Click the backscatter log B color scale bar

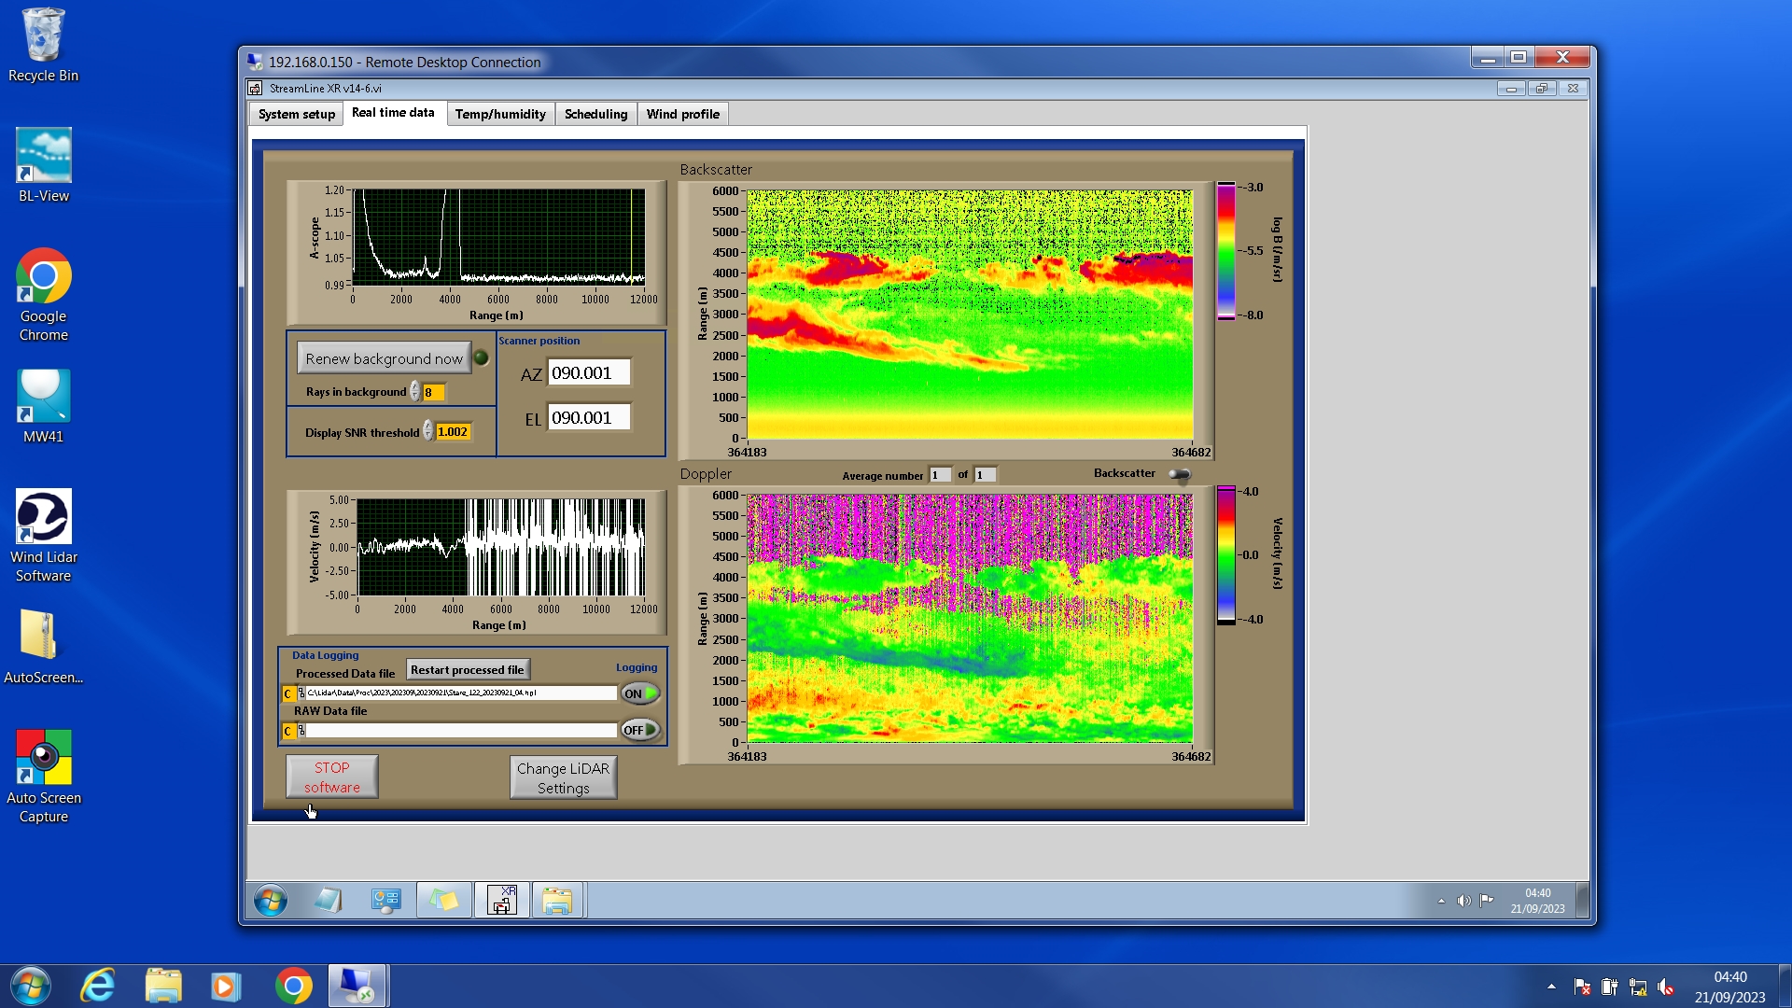1225,251
